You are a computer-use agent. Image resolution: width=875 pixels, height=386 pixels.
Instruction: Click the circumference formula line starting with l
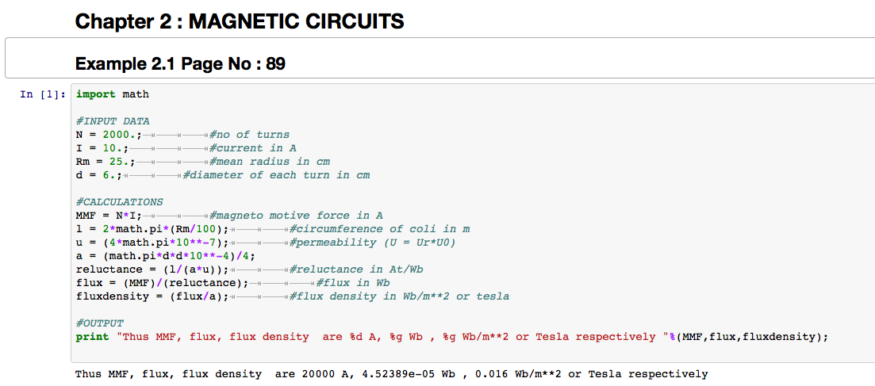(152, 229)
